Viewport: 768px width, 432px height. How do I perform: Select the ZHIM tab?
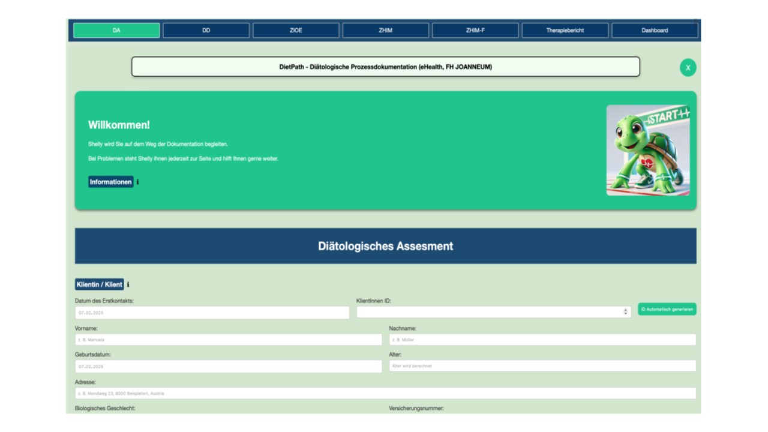click(x=385, y=31)
